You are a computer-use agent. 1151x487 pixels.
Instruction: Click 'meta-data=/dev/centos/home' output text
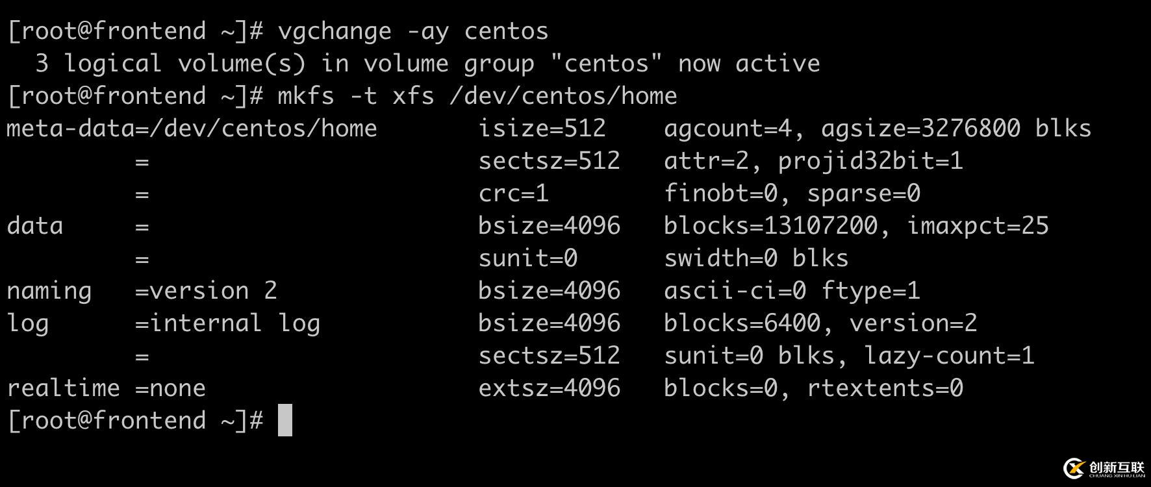click(192, 129)
